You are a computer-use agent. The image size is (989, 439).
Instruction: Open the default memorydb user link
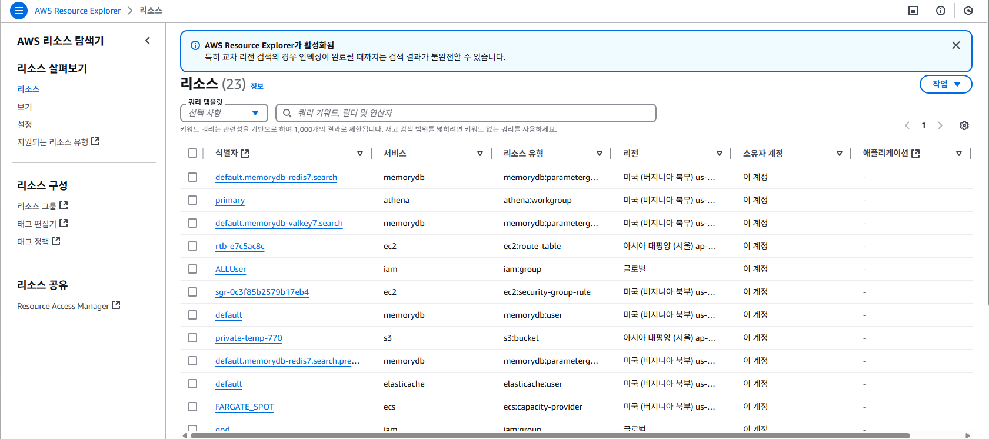click(x=229, y=315)
